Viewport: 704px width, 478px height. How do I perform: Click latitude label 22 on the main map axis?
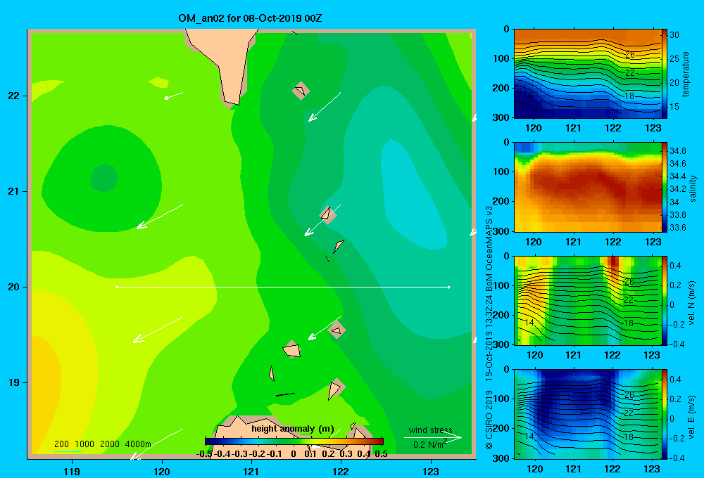coord(14,96)
